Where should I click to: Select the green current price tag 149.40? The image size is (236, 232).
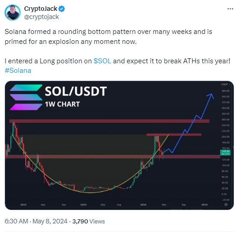tap(225, 152)
